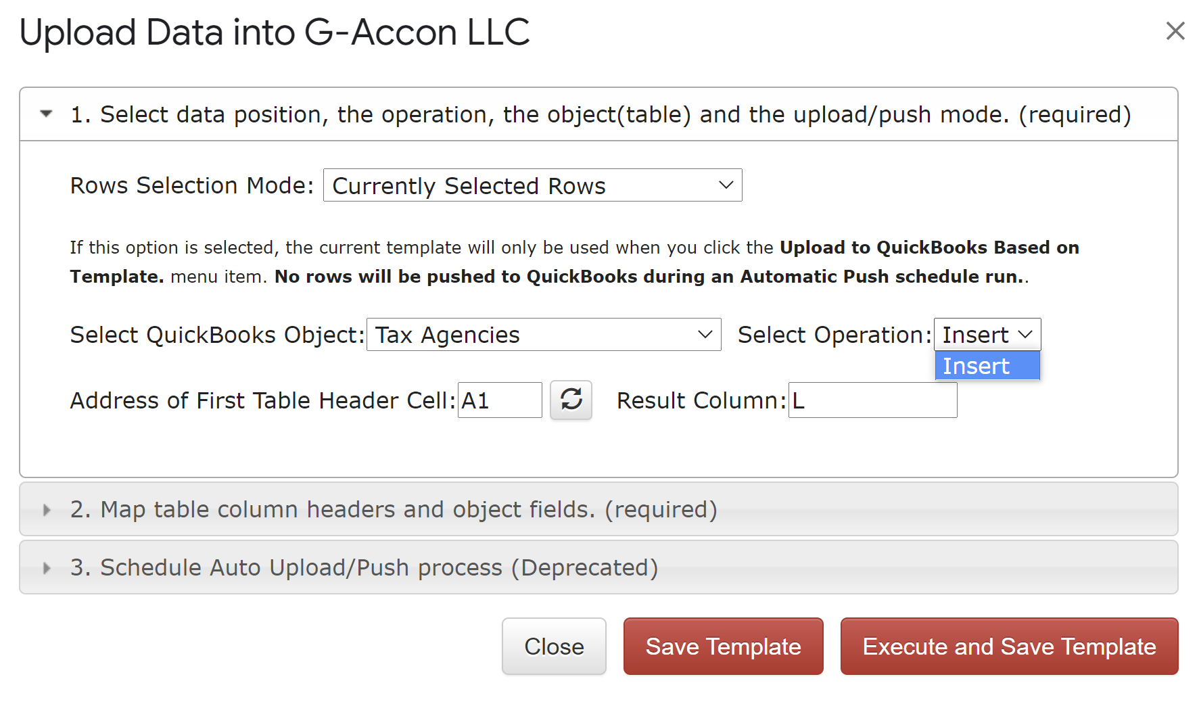Open the Schedule Auto Upload/Push section title
Image resolution: width=1199 pixels, height=727 pixels.
(364, 568)
